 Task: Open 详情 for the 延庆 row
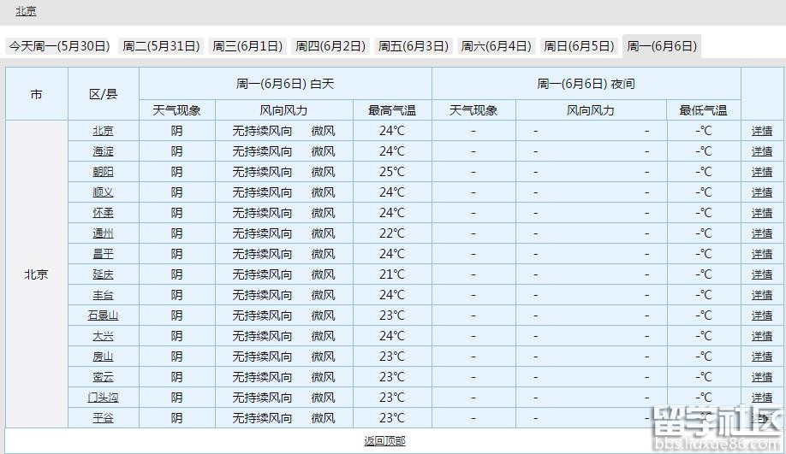coord(762,274)
